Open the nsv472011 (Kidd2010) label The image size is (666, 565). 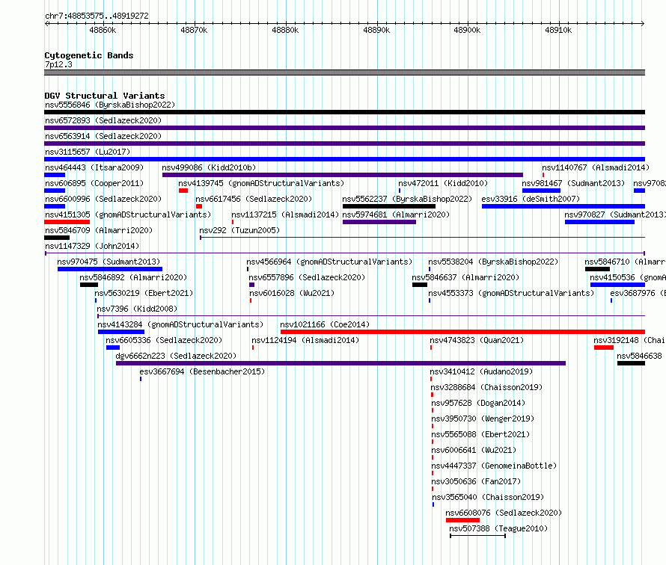coord(443,183)
